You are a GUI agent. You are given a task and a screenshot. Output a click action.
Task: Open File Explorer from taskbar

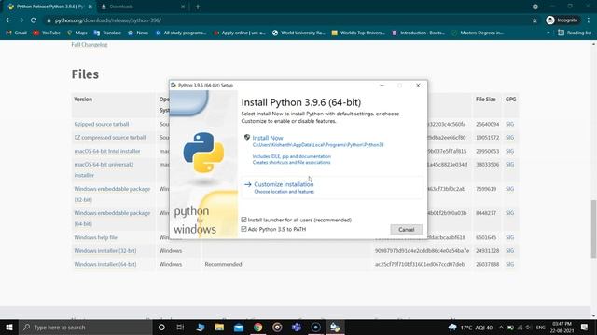coord(219,327)
